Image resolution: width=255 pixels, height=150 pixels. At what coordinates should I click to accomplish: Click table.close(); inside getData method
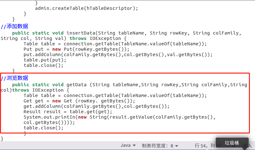(43, 128)
